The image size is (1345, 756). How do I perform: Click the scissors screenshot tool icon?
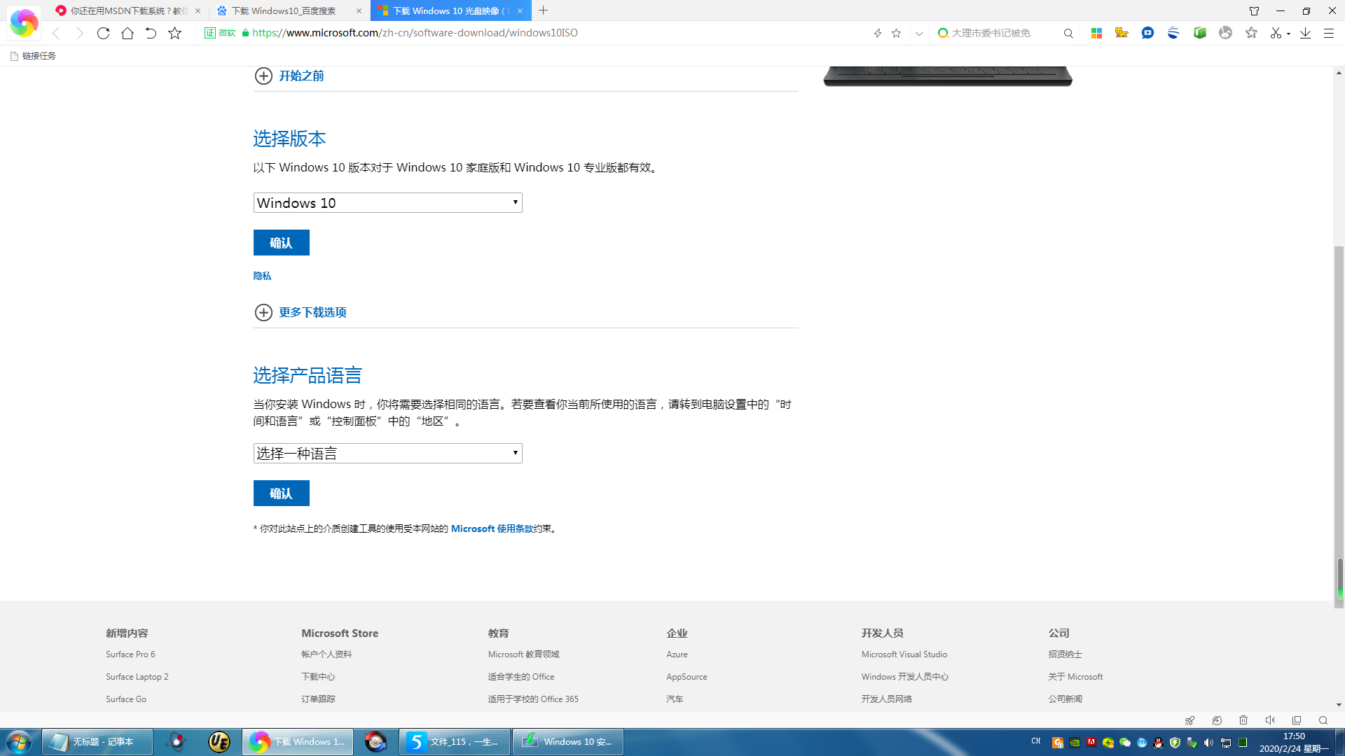coord(1276,33)
